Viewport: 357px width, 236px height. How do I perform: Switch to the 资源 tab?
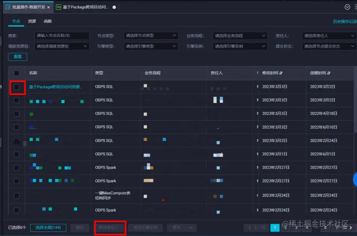pos(32,21)
